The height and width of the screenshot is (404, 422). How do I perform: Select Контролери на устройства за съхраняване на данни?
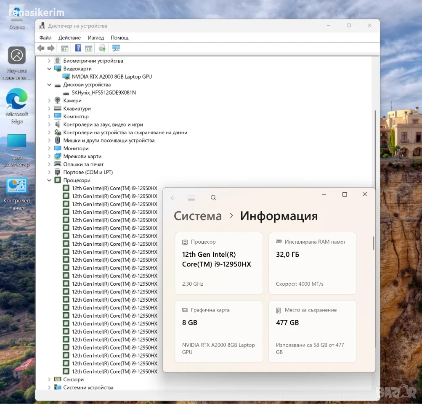pyautogui.click(x=125, y=133)
